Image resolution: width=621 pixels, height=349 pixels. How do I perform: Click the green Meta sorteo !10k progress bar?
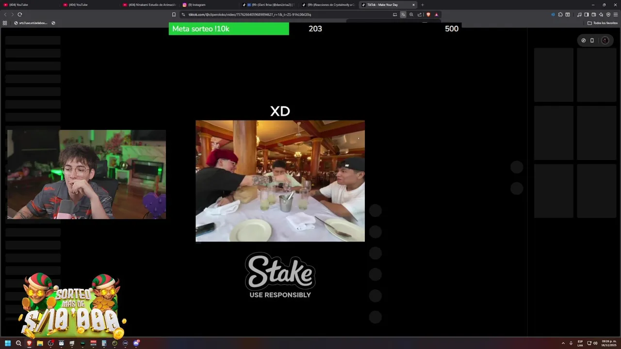[x=229, y=29]
